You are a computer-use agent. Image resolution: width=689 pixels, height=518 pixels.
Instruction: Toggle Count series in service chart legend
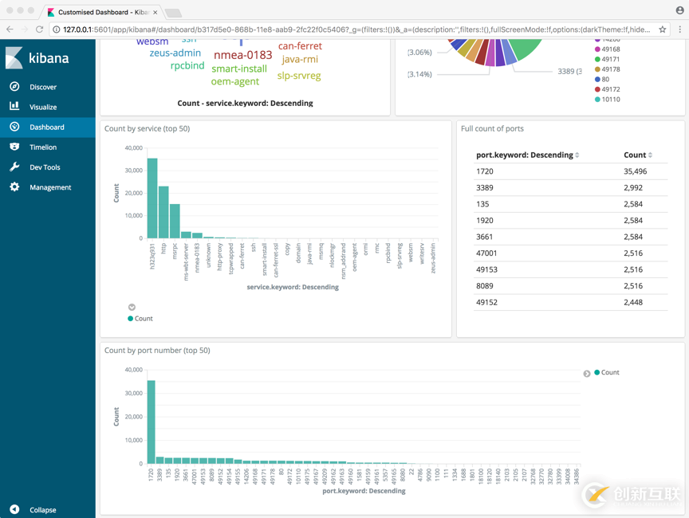(x=143, y=318)
